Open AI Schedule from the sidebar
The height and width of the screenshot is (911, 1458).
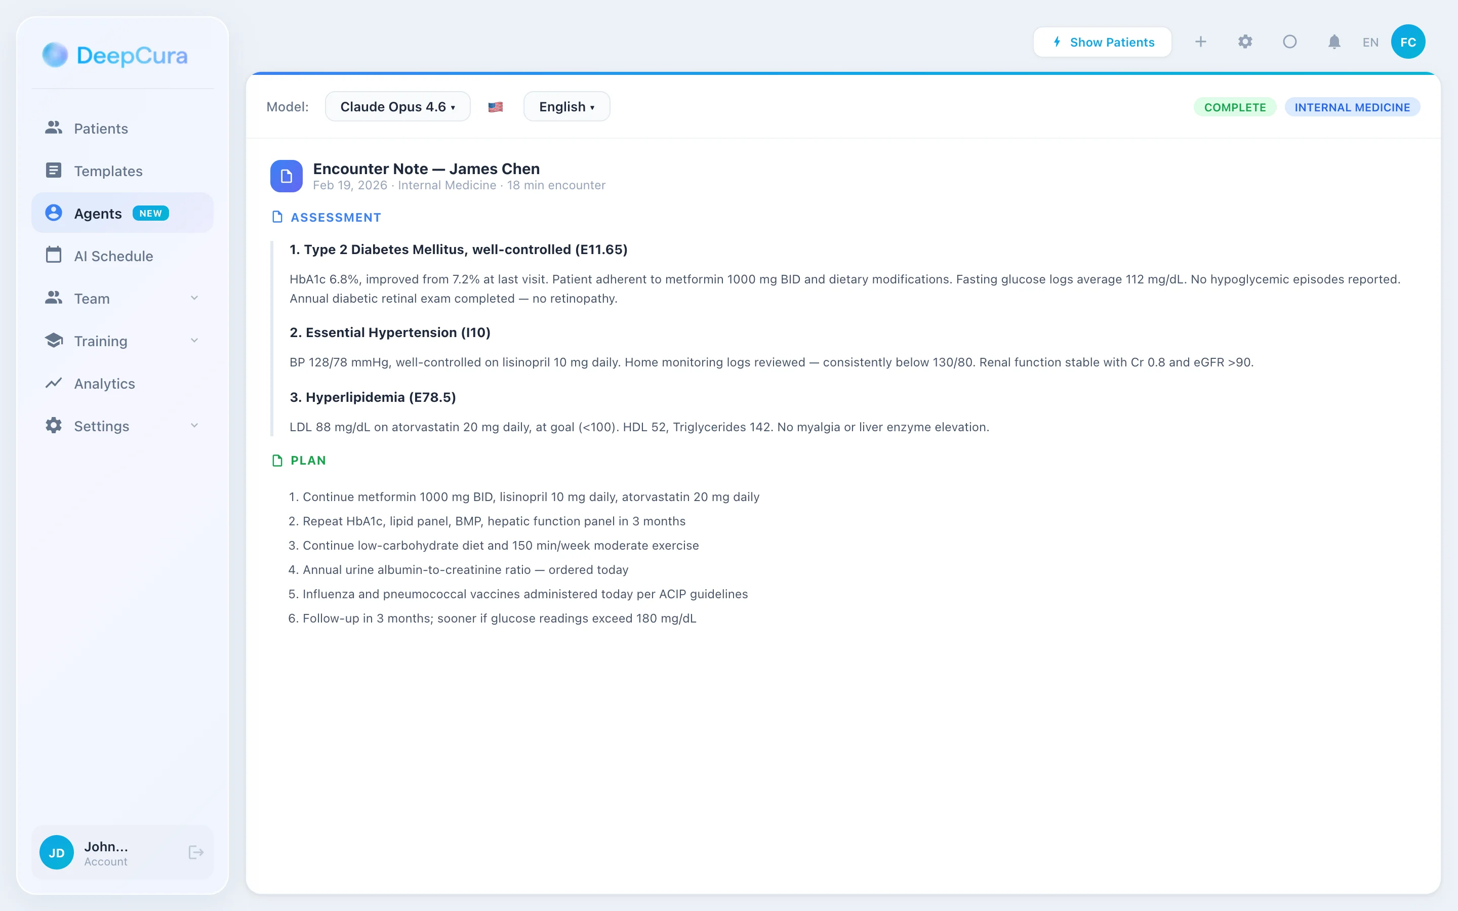(x=113, y=256)
